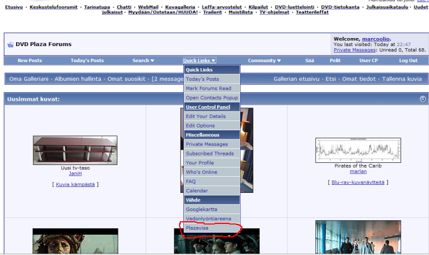Open the marcoolio username link
This screenshot has height=255, width=429.
[375, 39]
